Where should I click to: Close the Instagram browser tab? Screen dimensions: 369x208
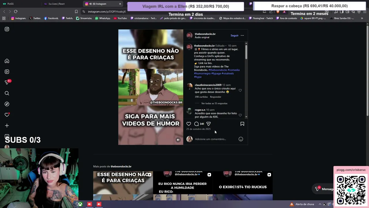point(120,4)
